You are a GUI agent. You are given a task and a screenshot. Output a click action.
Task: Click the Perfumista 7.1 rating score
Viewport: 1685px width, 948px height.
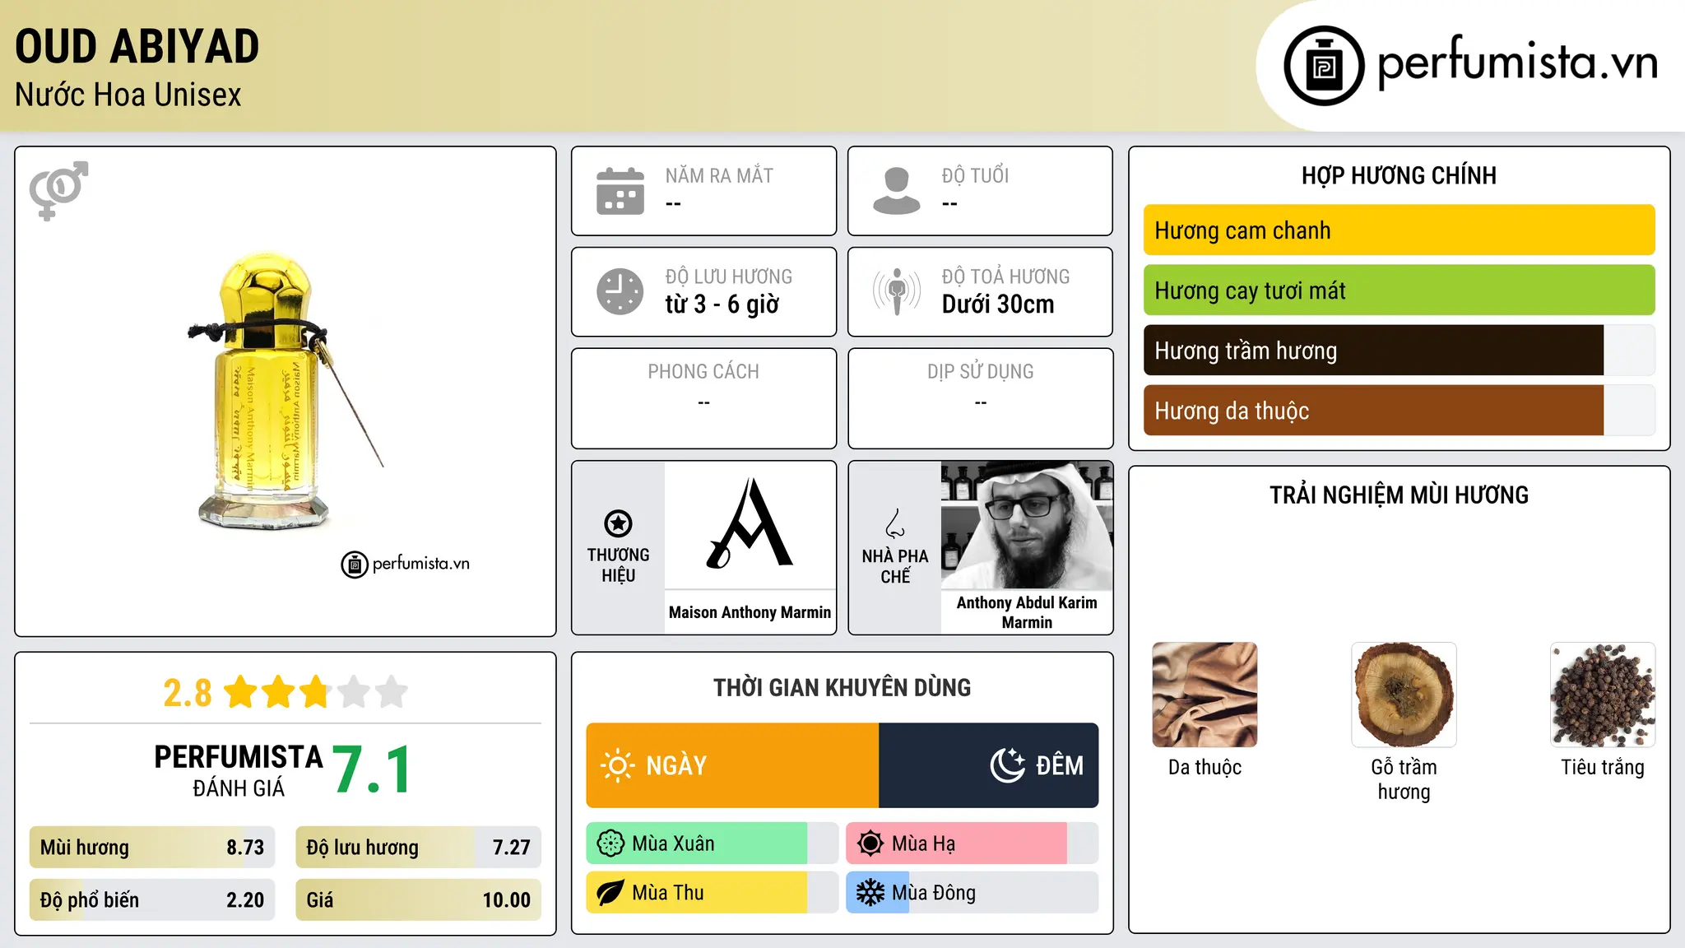tap(373, 769)
